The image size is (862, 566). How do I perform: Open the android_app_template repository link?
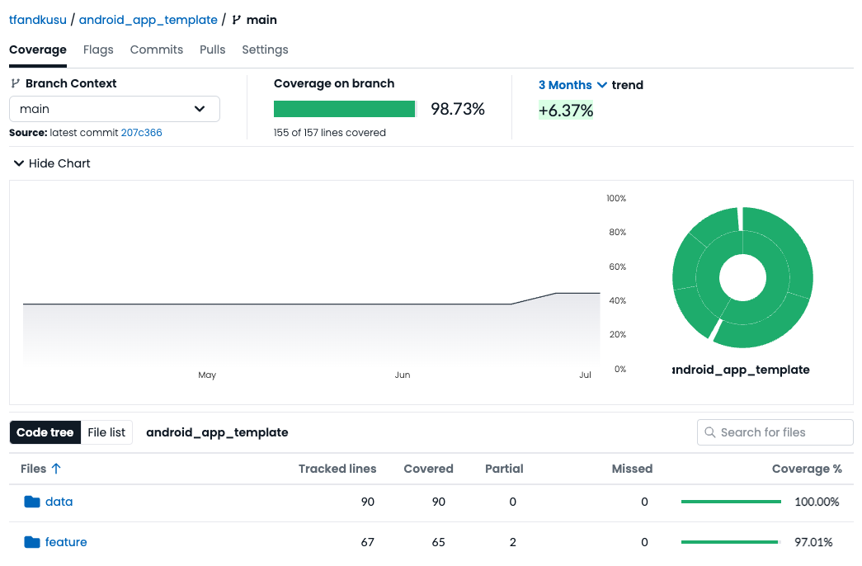coord(148,20)
